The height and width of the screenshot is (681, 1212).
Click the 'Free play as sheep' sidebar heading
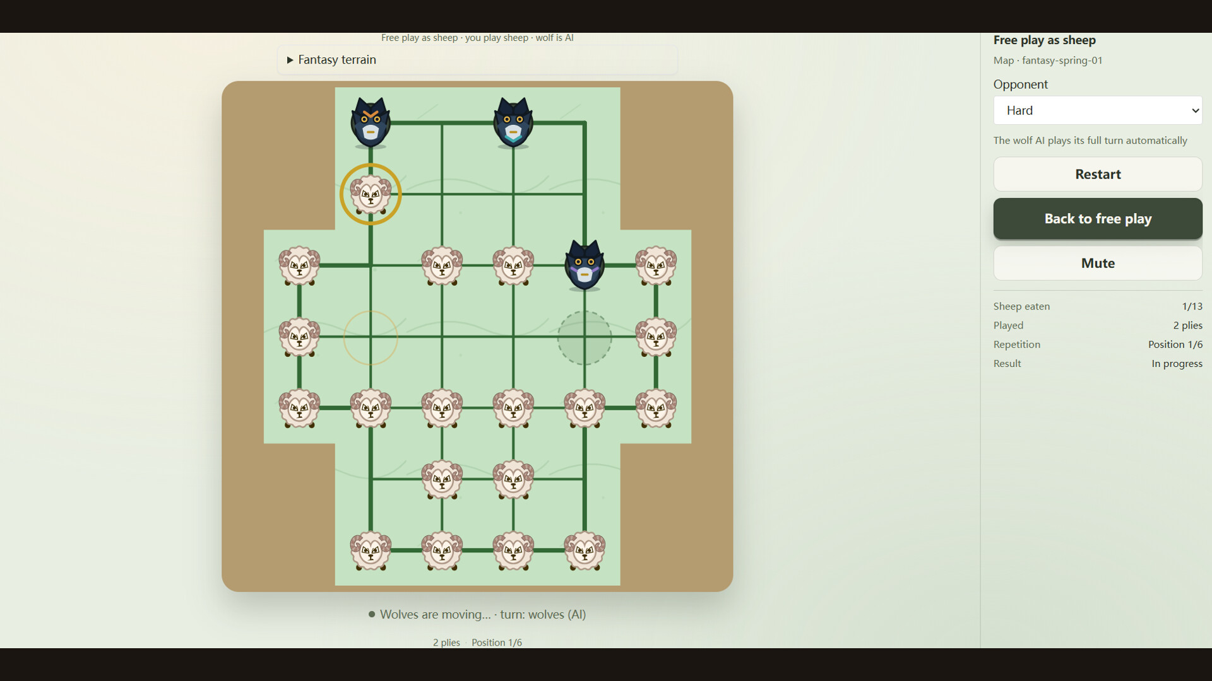pyautogui.click(x=1044, y=40)
